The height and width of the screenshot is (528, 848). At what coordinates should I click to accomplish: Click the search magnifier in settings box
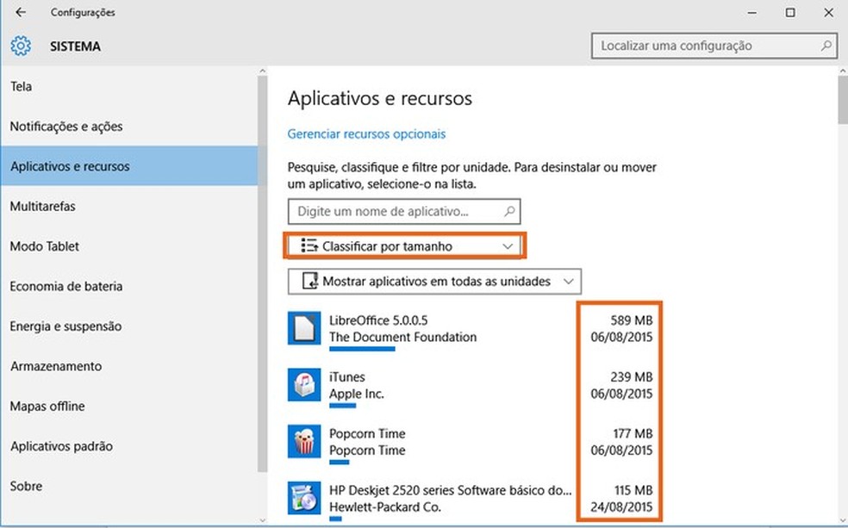pos(826,47)
